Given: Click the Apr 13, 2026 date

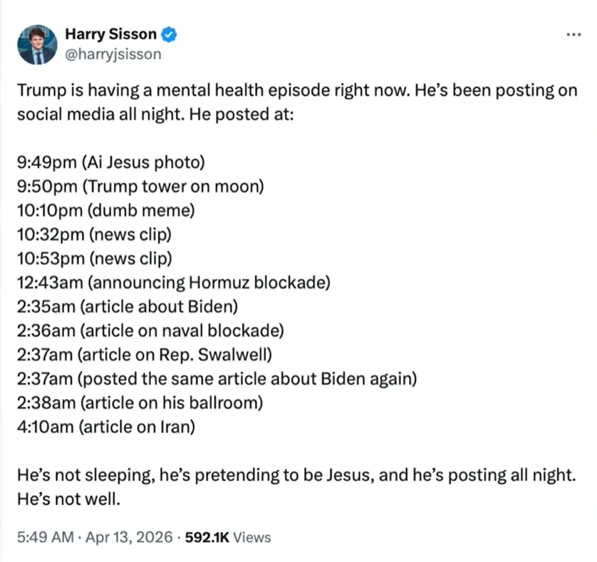Looking at the screenshot, I should coord(127,537).
